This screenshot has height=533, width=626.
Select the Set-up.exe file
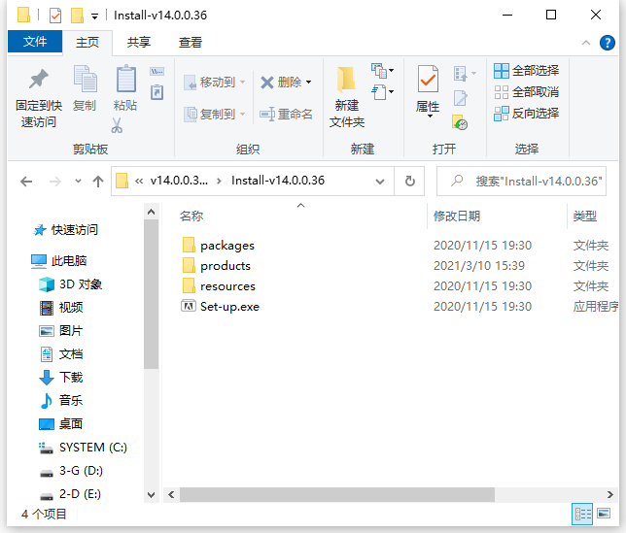(221, 306)
